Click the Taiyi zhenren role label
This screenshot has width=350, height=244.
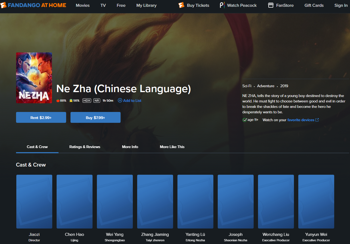[155, 240]
